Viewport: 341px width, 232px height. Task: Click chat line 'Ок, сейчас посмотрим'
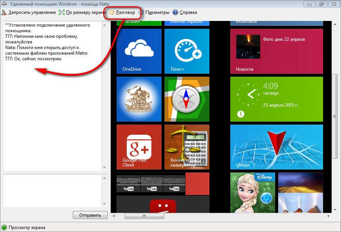click(38, 59)
